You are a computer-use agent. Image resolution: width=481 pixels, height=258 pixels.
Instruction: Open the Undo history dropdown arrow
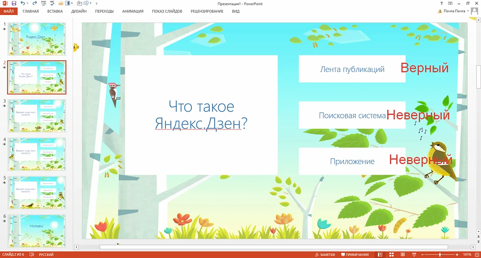27,3
